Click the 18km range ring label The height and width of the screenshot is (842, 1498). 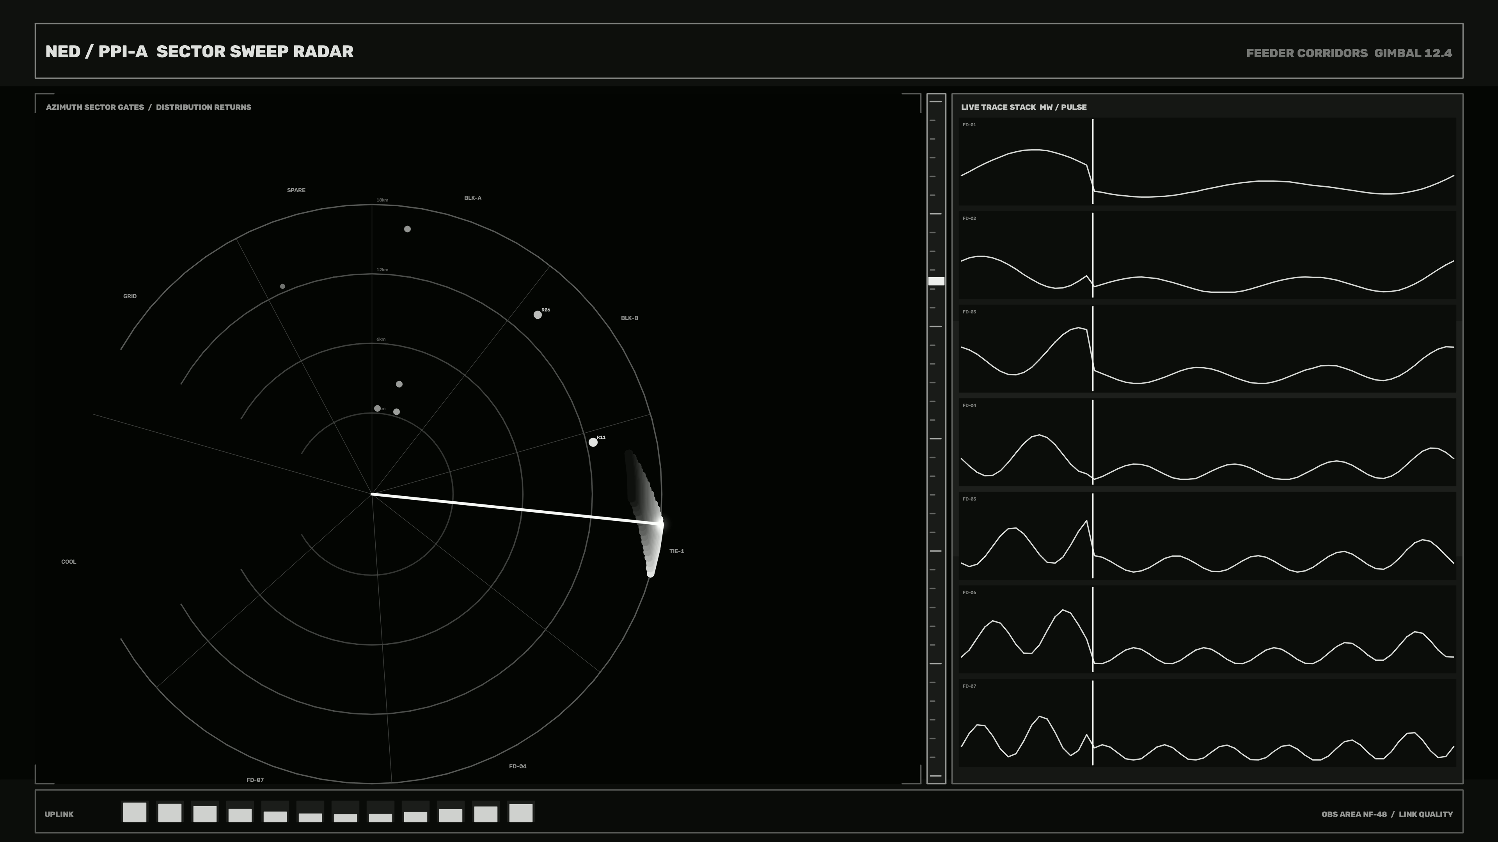(382, 200)
